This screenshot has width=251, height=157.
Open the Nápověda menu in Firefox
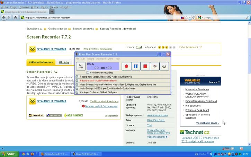coord(65,7)
